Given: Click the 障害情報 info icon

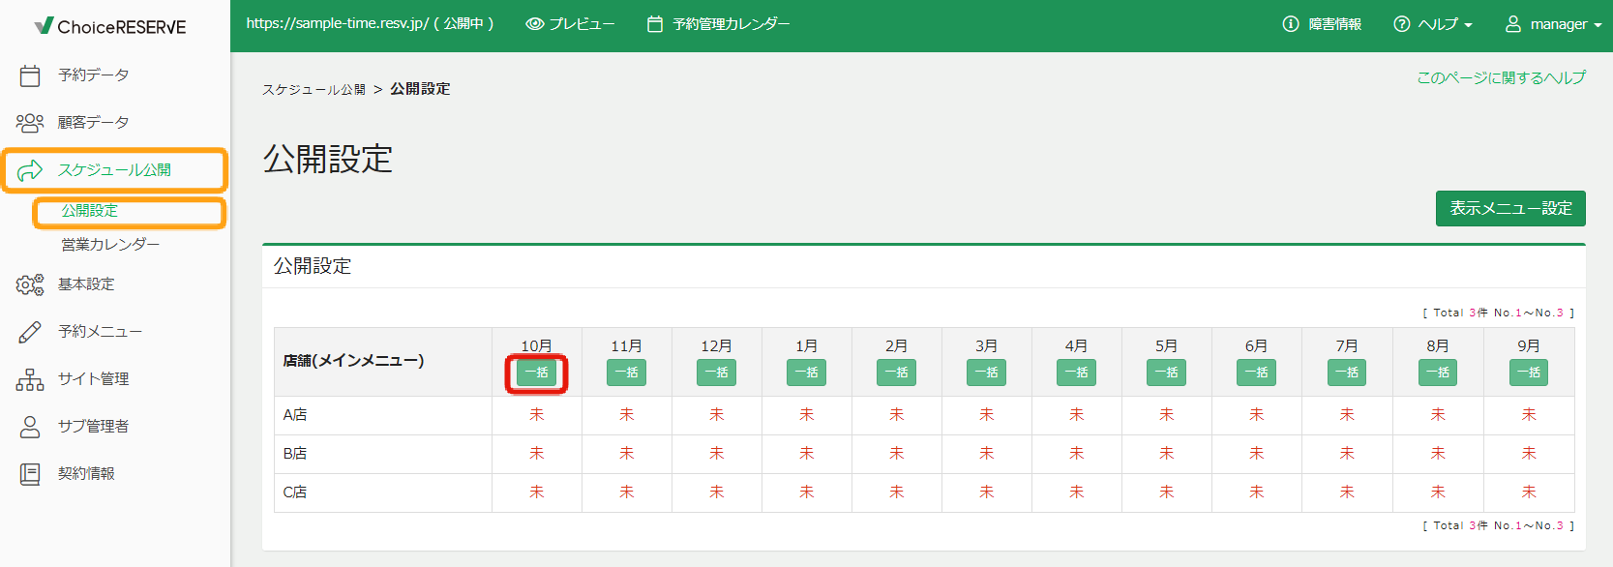Looking at the screenshot, I should pos(1291,24).
